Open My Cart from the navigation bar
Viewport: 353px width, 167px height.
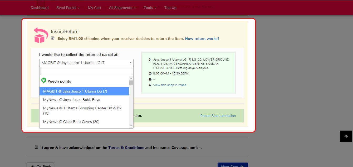tap(94, 8)
